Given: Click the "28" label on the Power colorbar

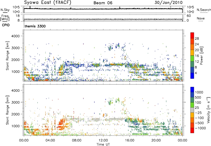Looking at the screenshot, I should click(197, 38).
